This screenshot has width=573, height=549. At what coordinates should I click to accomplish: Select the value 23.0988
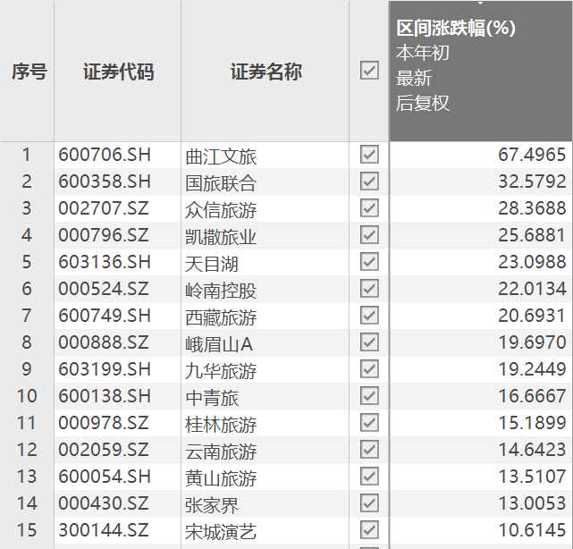[x=532, y=262]
